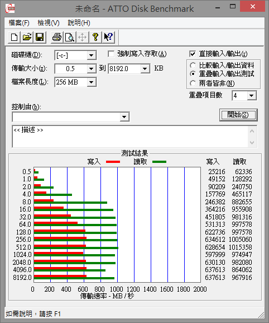Close the ATTO Disk Benchmark window
The width and height of the screenshot is (269, 323).
point(253,7)
